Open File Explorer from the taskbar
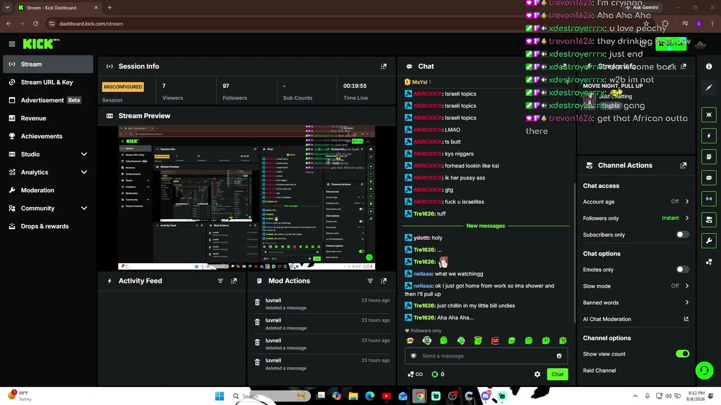 pyautogui.click(x=353, y=396)
